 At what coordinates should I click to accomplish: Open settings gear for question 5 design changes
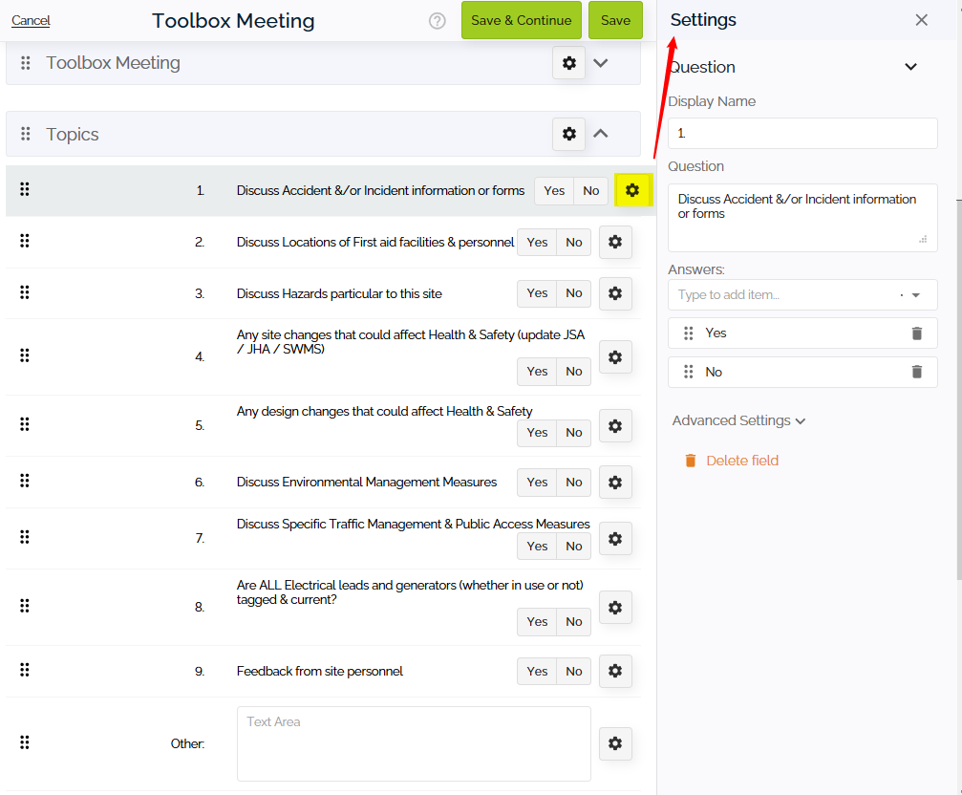point(615,426)
